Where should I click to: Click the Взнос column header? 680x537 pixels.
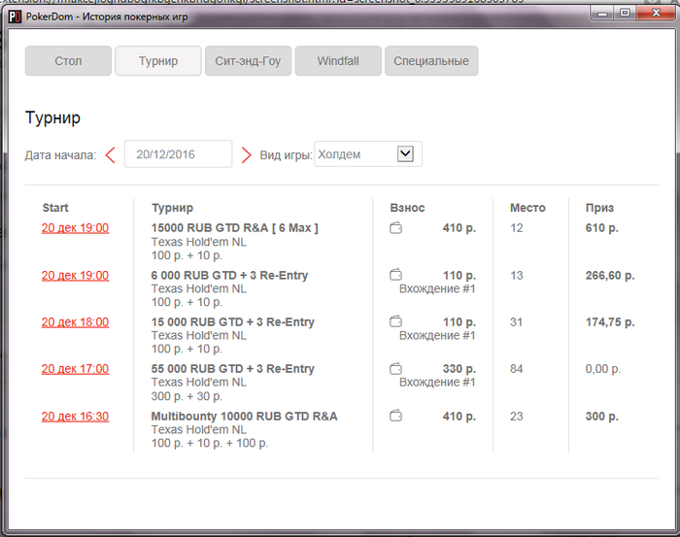pyautogui.click(x=407, y=208)
